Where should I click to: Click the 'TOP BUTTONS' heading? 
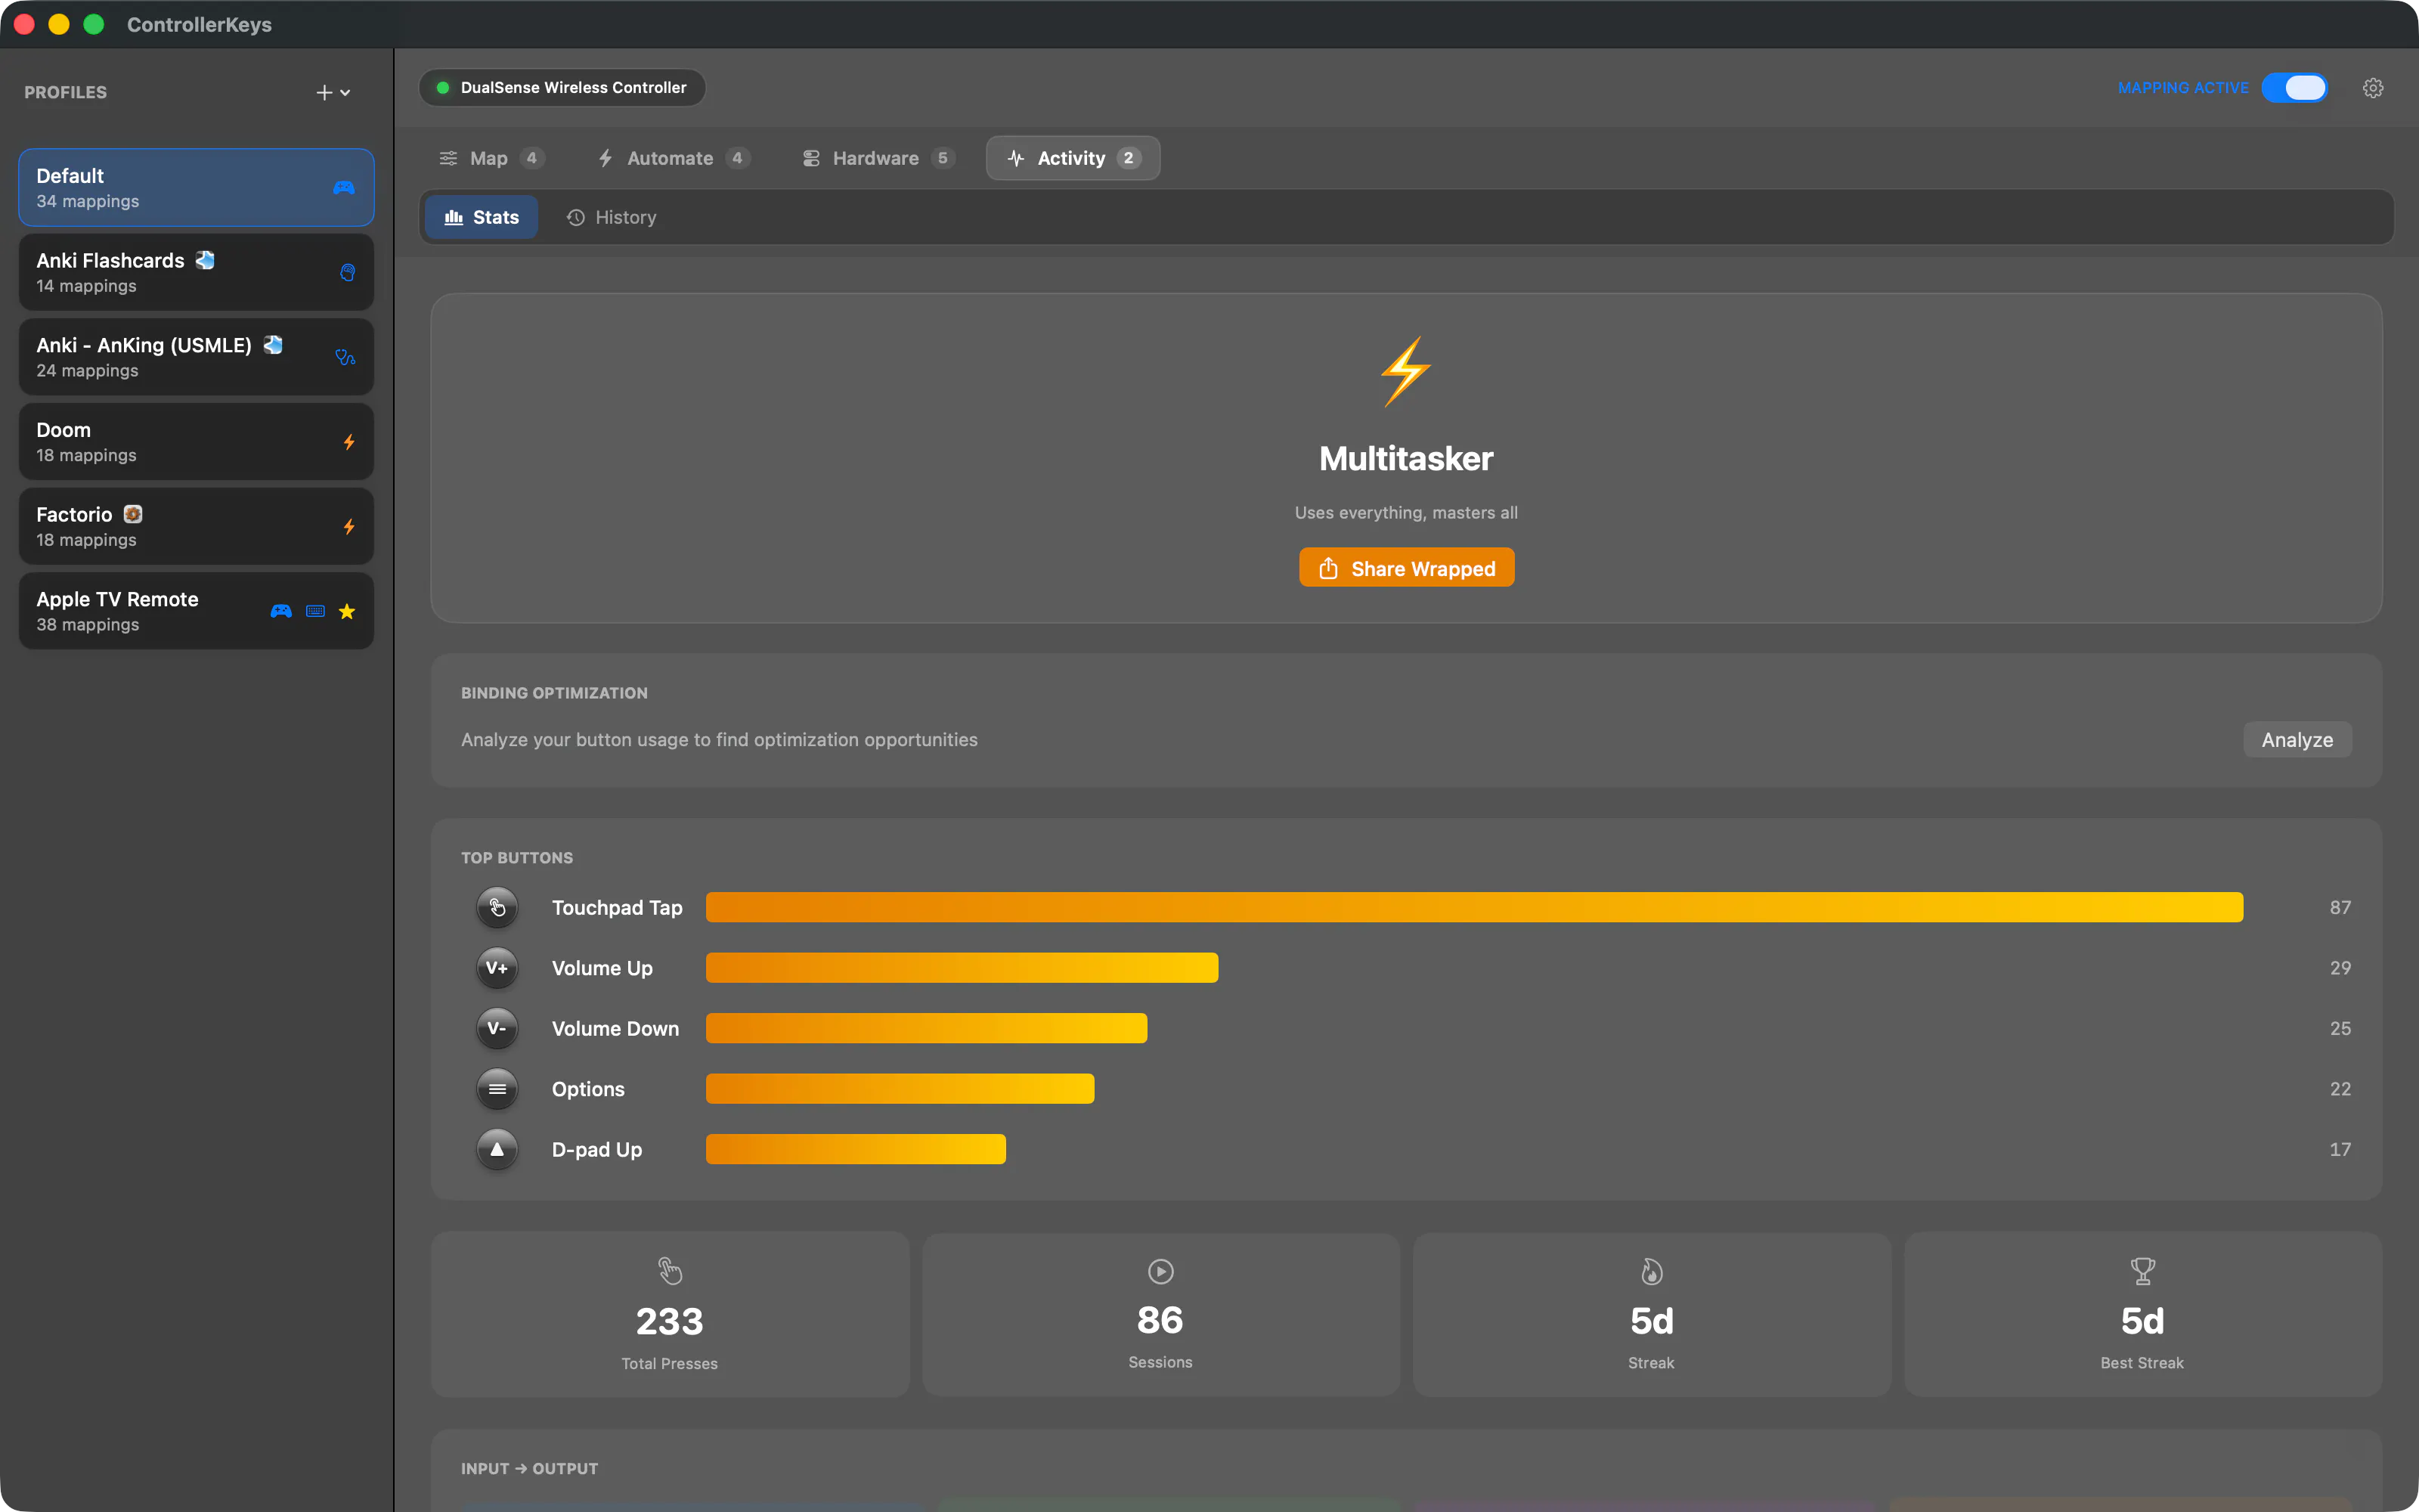coord(517,858)
